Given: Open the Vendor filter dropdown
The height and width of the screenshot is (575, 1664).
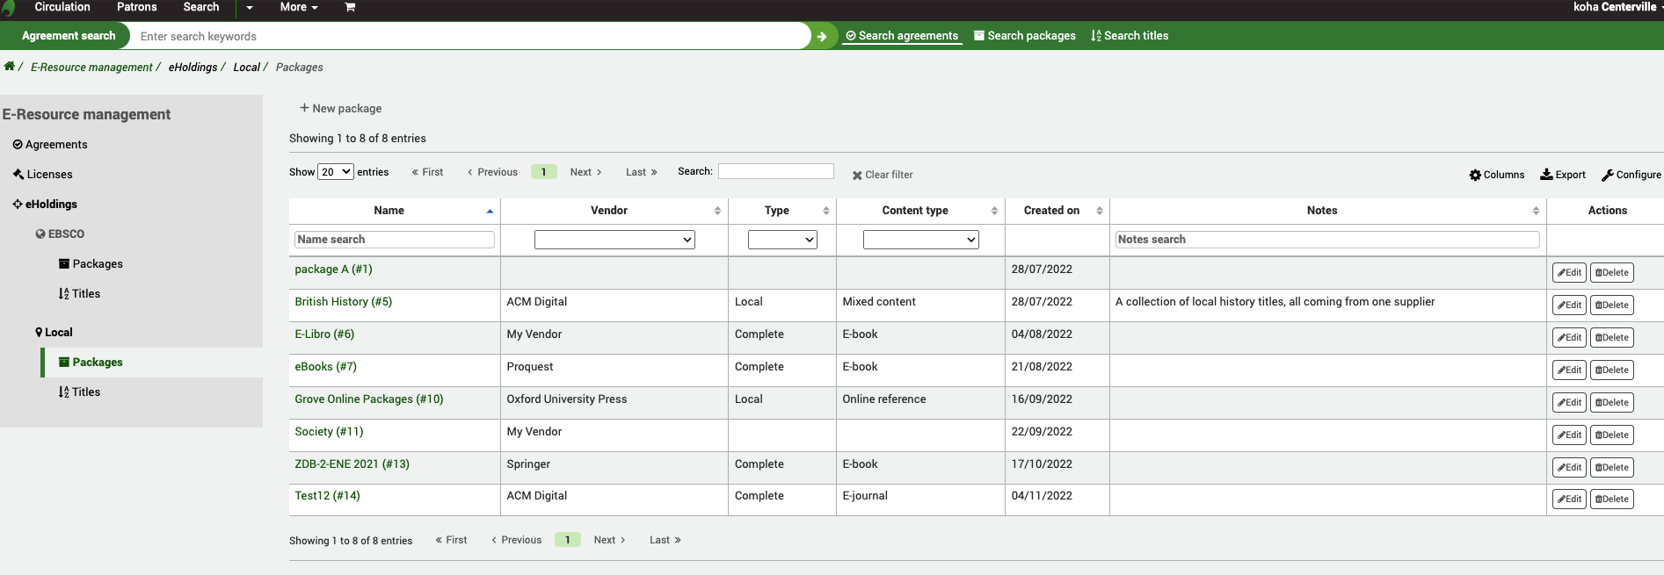Looking at the screenshot, I should [x=614, y=240].
